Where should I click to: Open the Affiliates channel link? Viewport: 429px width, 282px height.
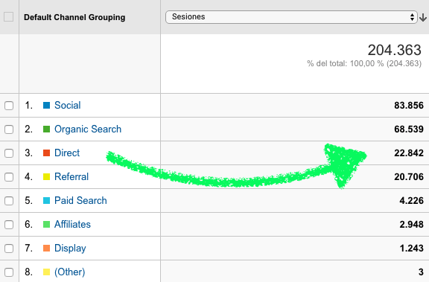[x=72, y=224]
